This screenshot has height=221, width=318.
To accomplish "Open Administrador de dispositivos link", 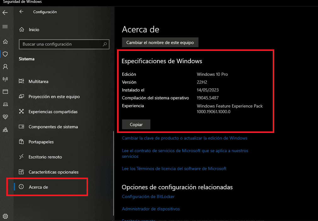I will click(x=151, y=209).
